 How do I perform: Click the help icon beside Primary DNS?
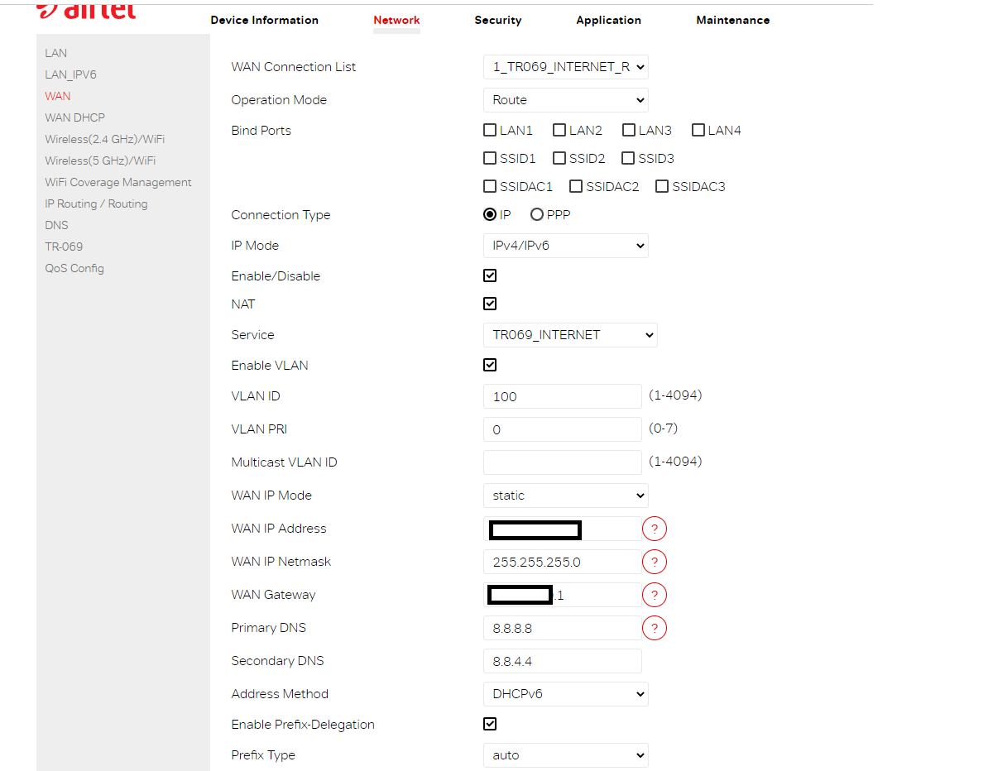(654, 628)
